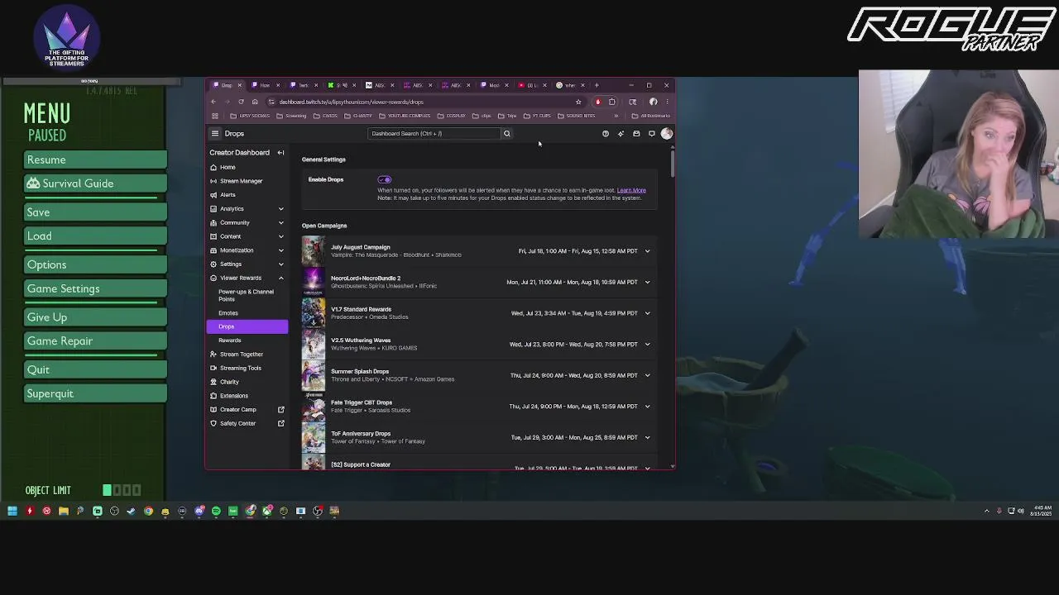Open the Twitch dashboard hamburger menu
This screenshot has width=1059, height=595.
click(215, 134)
